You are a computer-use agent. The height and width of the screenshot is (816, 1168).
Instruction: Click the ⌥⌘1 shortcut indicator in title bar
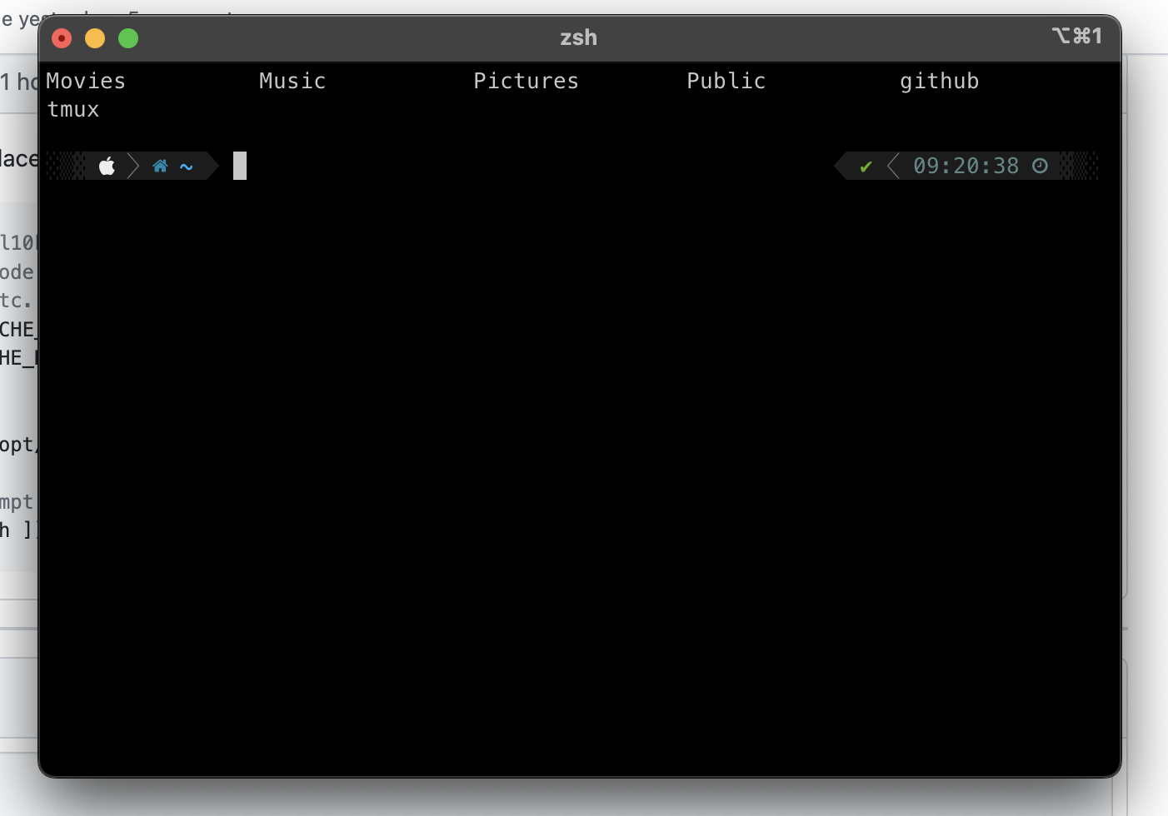point(1078,37)
